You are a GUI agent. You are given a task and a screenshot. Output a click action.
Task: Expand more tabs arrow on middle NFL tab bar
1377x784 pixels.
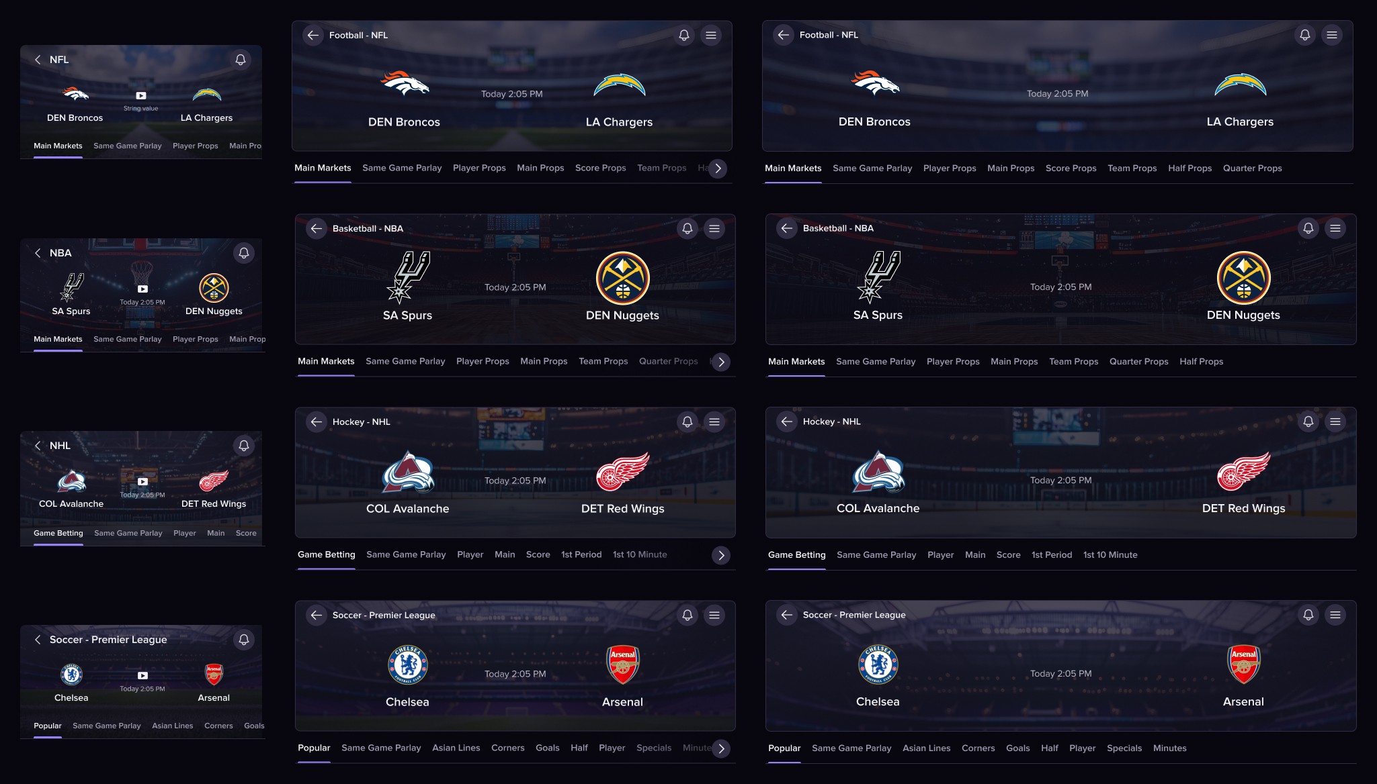[718, 168]
